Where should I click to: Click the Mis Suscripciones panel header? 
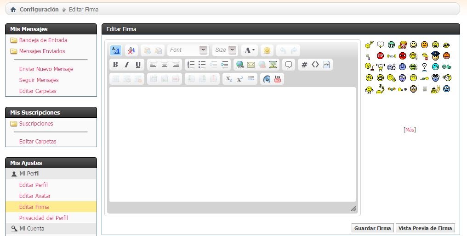click(x=51, y=113)
